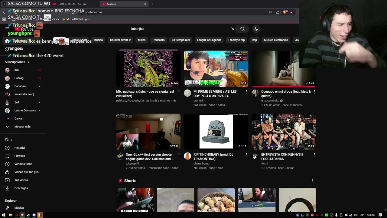Screen dimensions: 387x218
Task: Open Luisito Comunica subscription
Action: coord(24,111)
